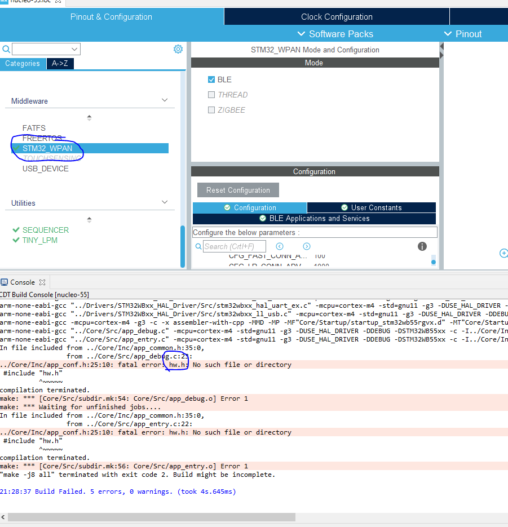
Task: Select TINY_LPM utility item
Action: point(39,240)
